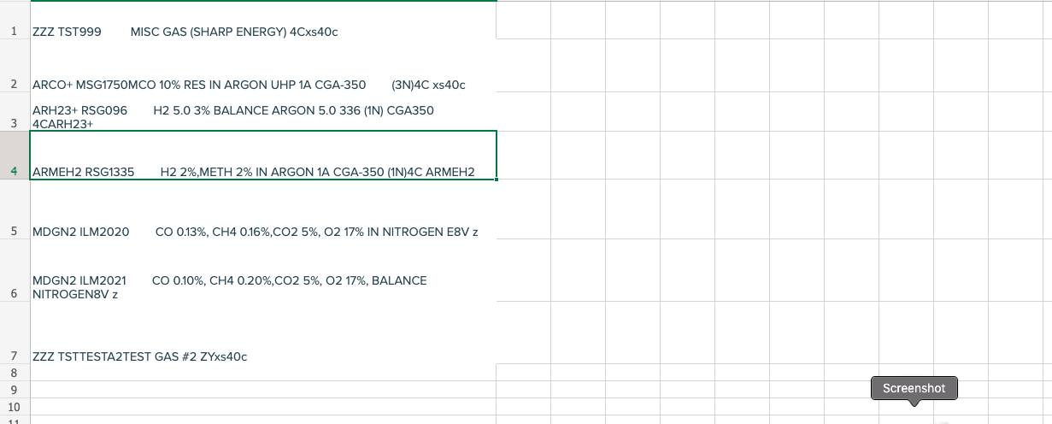
Task: Select cell with ARCO+ MSG1750MCO text
Action: coord(263,67)
